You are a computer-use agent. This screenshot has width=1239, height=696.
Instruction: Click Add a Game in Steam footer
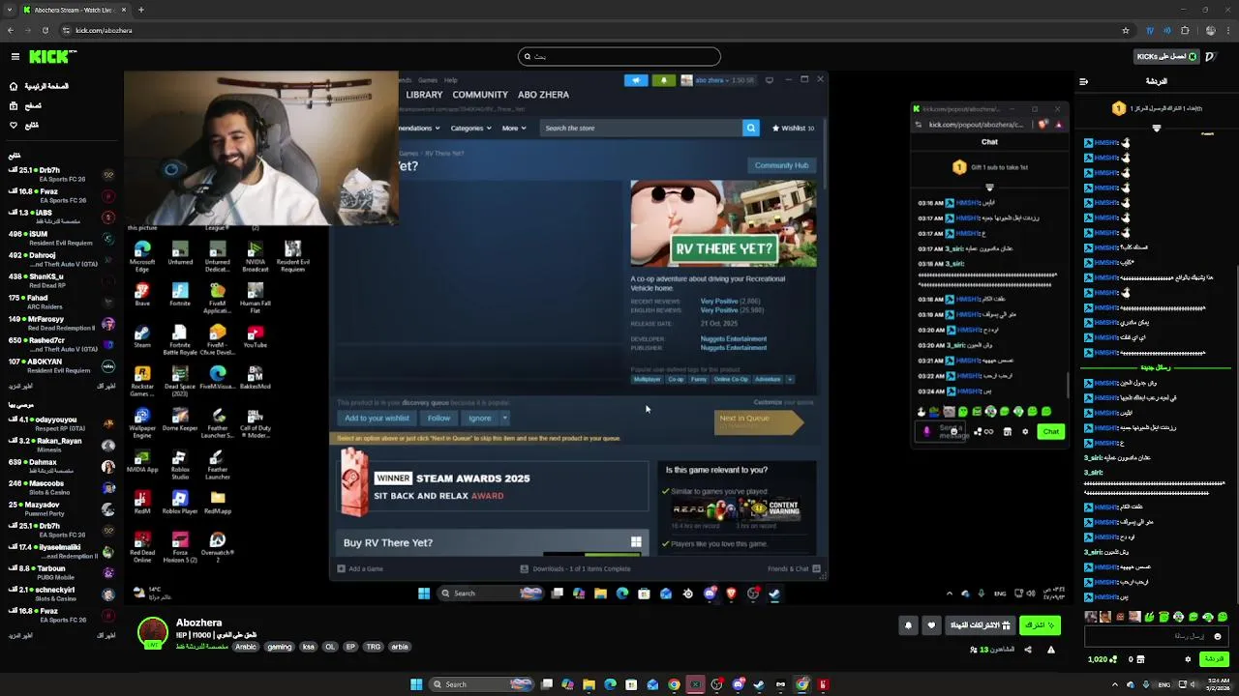tap(360, 568)
